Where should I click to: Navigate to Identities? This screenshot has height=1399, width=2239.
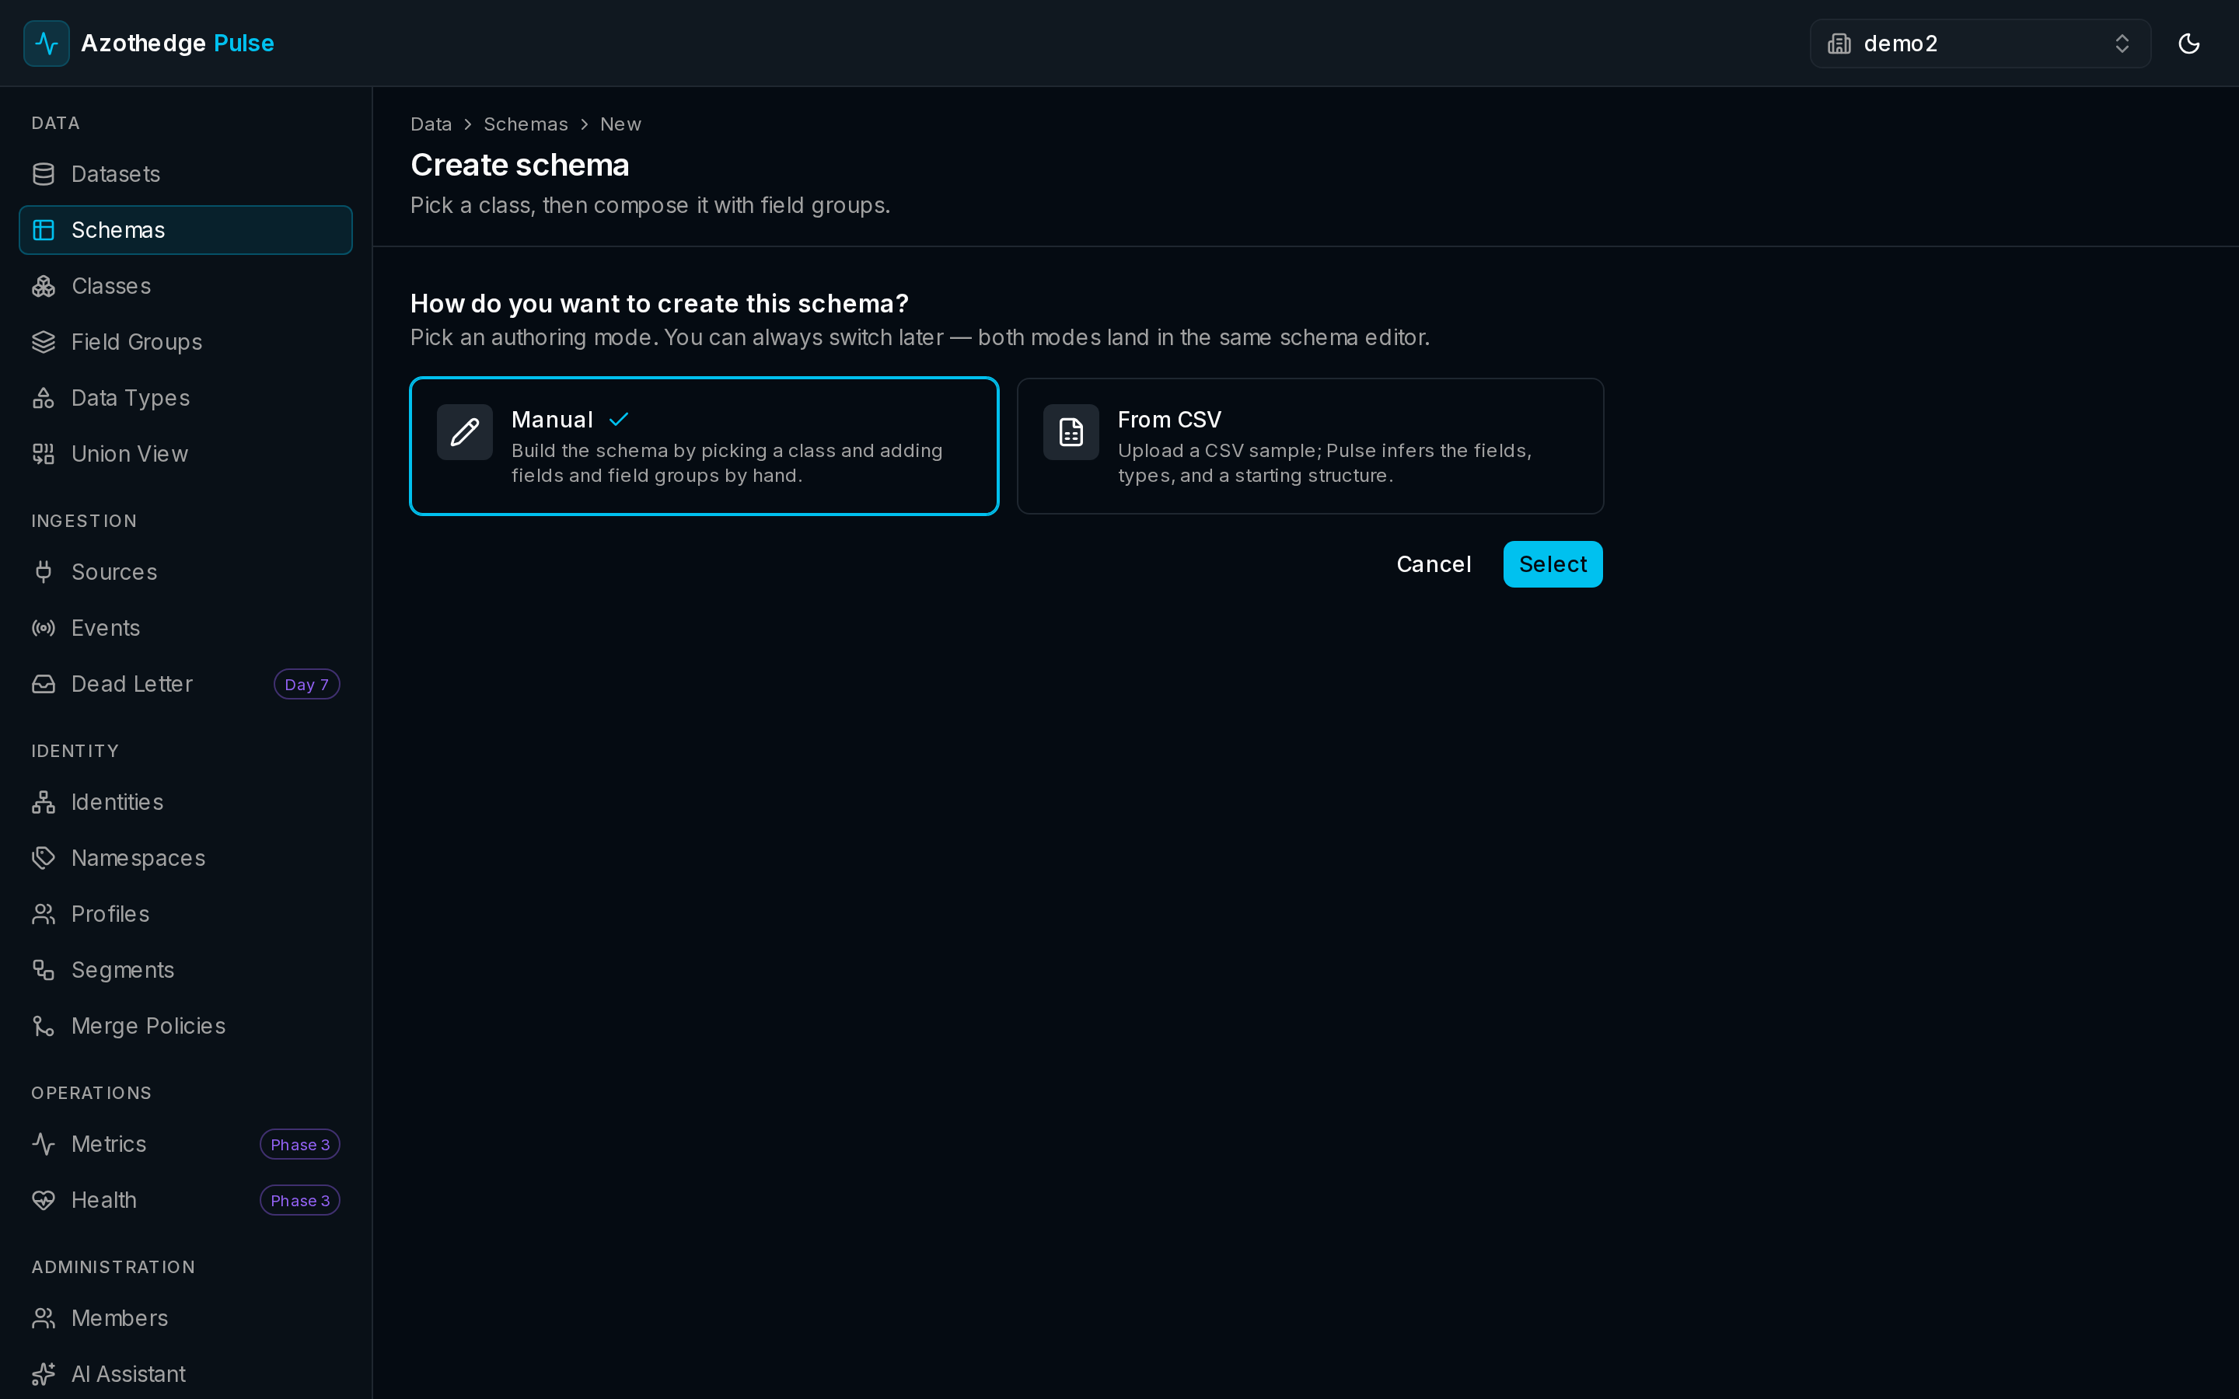pyautogui.click(x=185, y=802)
